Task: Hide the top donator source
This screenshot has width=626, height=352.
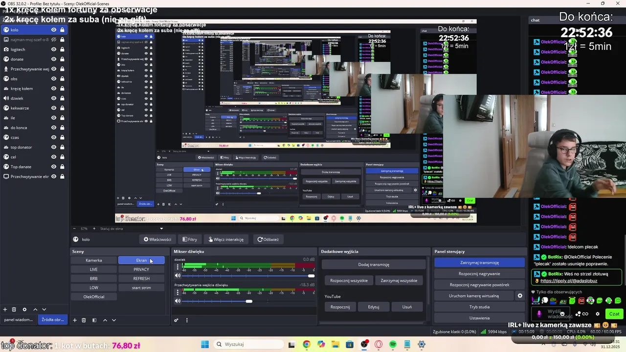Action: tap(54, 147)
